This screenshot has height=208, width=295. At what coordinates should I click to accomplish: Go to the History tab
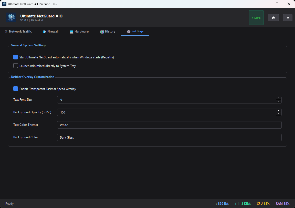coord(108,32)
